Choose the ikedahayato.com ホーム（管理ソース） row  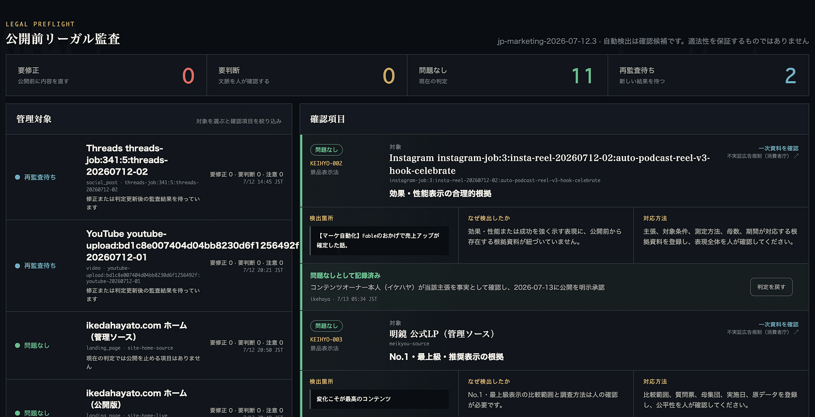[x=149, y=345]
